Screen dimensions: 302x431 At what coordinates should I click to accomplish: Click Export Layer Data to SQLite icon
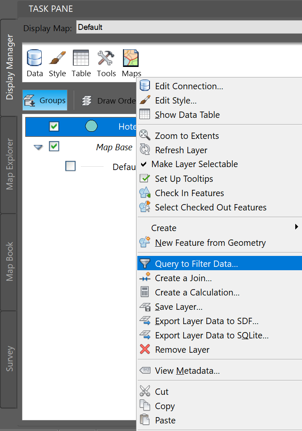(144, 335)
